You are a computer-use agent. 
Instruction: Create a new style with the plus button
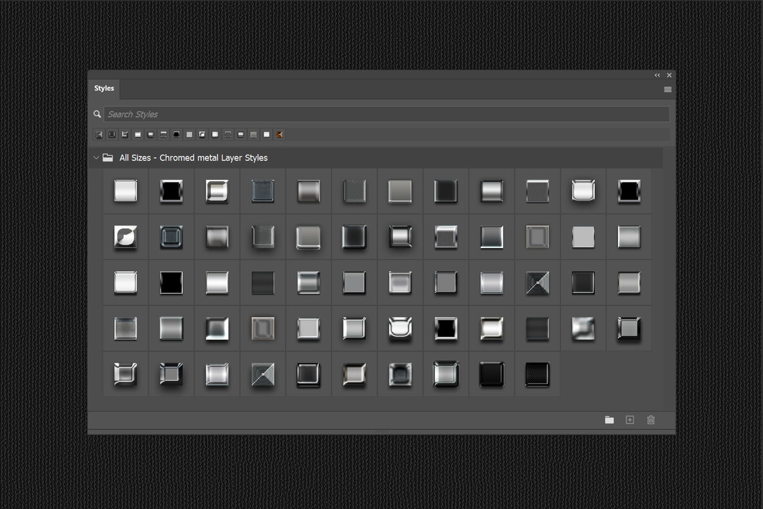pos(630,419)
